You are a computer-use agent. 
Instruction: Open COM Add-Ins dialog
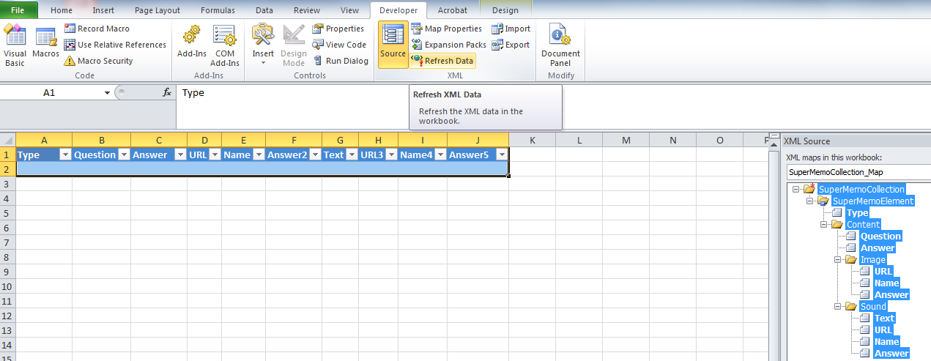coord(225,45)
